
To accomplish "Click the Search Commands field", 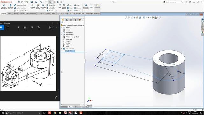I will (x=173, y=2).
